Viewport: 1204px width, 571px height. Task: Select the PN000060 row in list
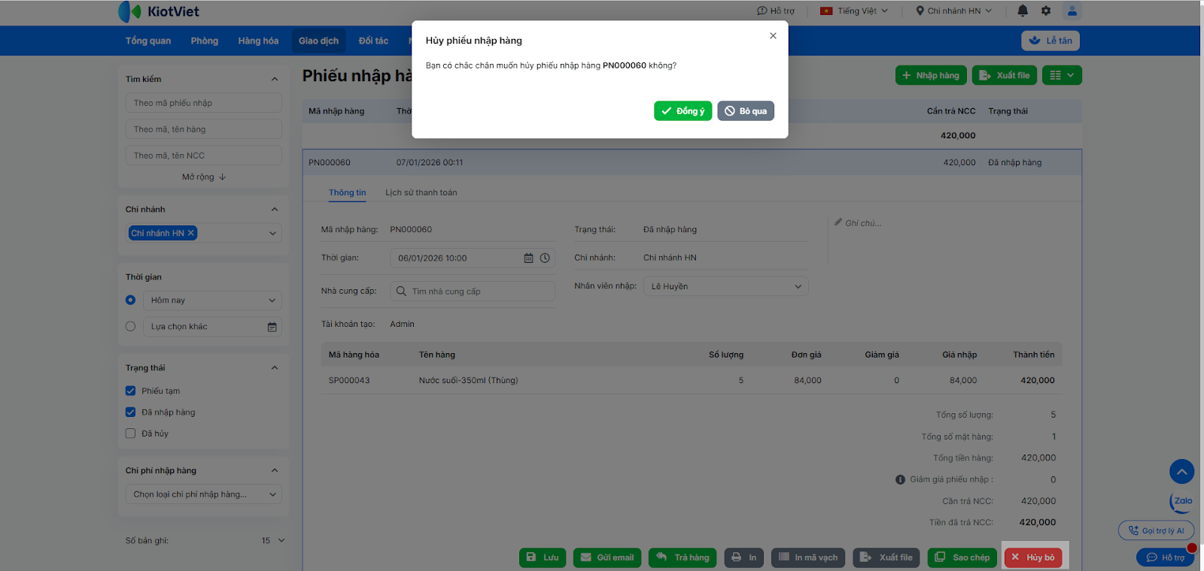point(692,162)
